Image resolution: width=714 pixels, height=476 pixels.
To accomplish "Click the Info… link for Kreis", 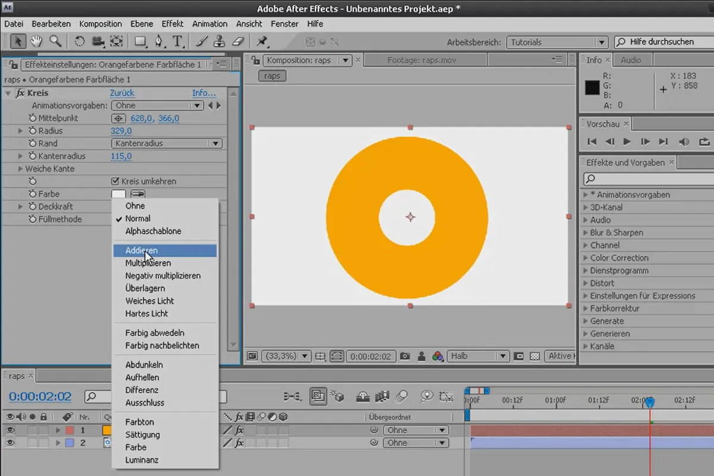I will click(204, 93).
